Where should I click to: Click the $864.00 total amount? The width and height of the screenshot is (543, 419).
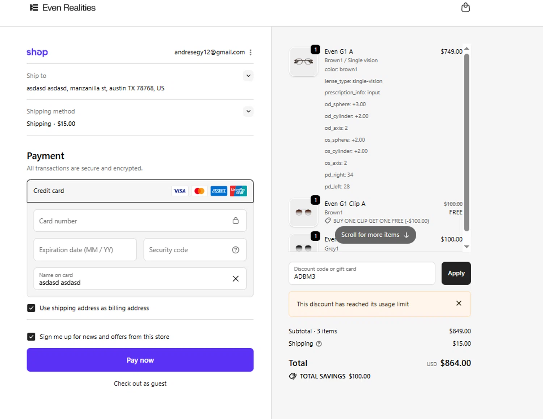[x=455, y=363]
